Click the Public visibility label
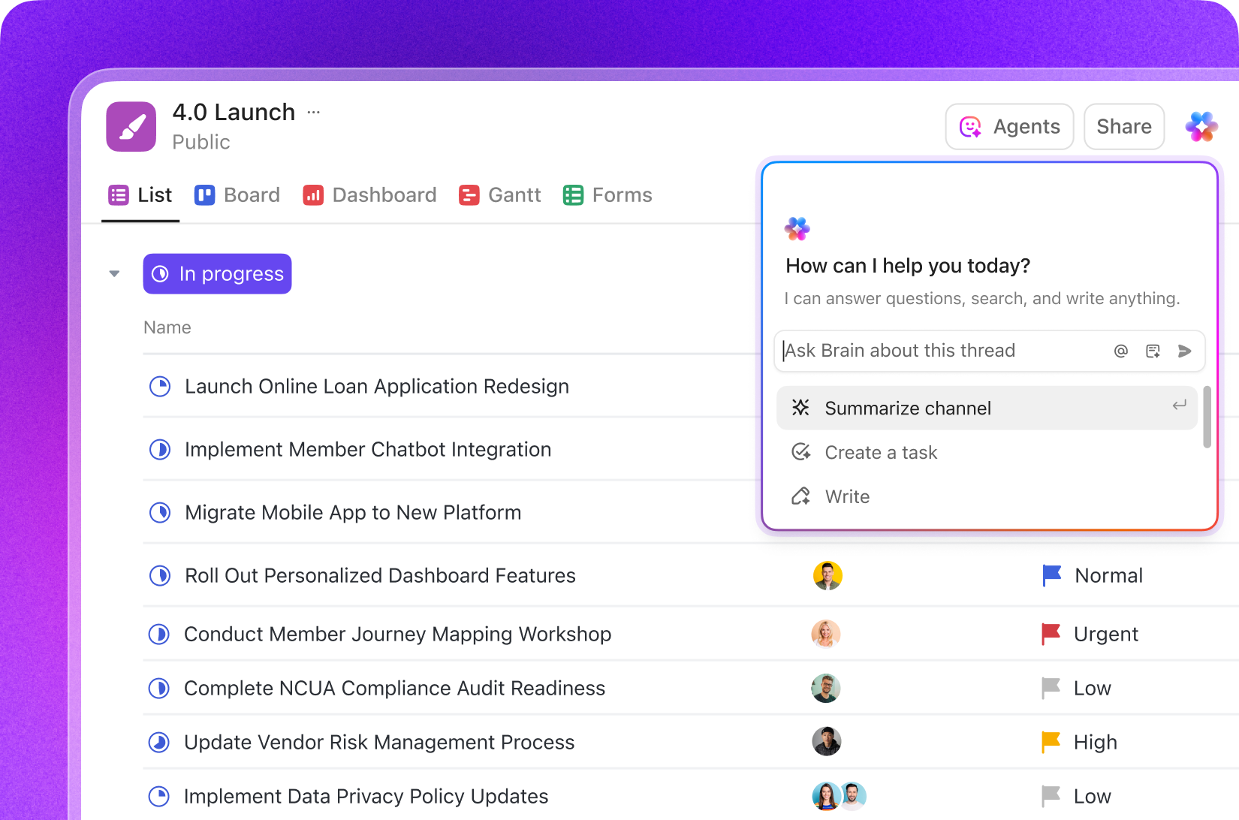This screenshot has width=1239, height=820. (x=201, y=142)
